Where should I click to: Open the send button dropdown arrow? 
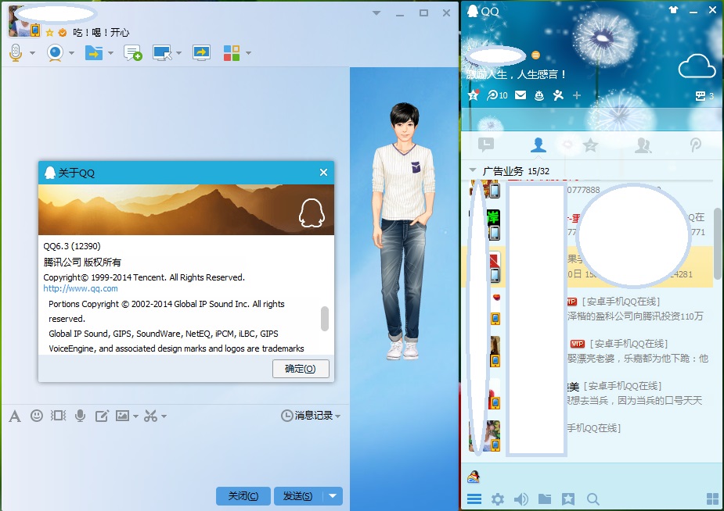pyautogui.click(x=333, y=496)
